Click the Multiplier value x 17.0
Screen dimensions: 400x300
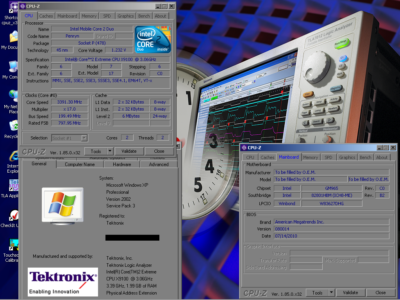click(x=70, y=109)
